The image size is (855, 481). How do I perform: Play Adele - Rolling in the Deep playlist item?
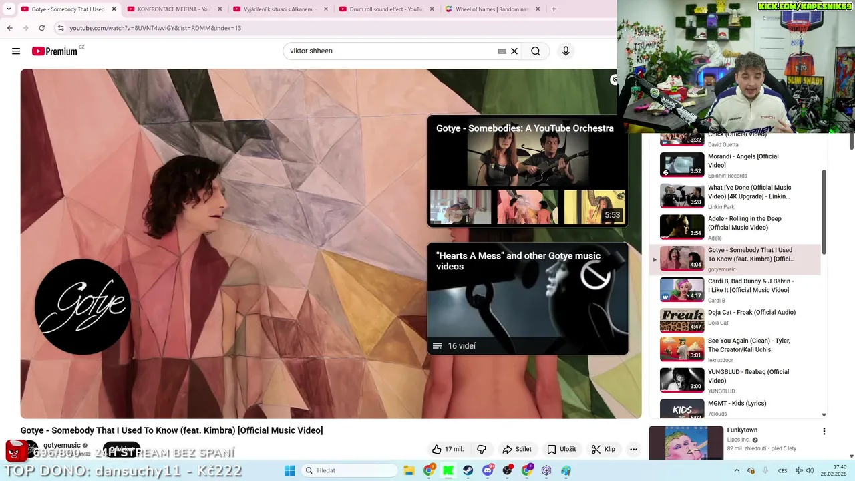[x=735, y=228]
